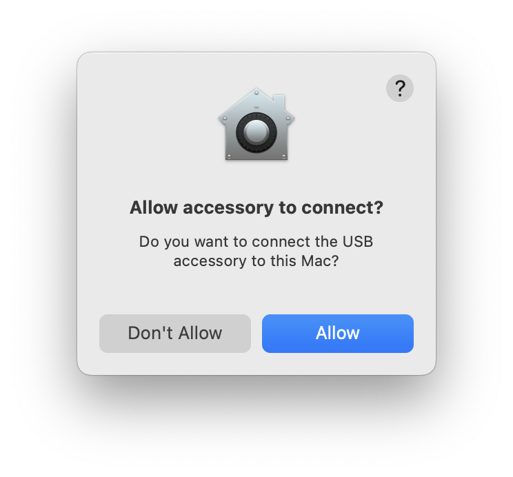Click the 'Allow accessory to connect?' heading
513x477 pixels.
(256, 207)
